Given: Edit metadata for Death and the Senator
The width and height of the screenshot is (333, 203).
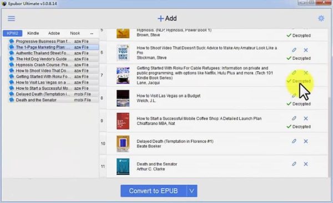Looking at the screenshot, I should [294, 164].
